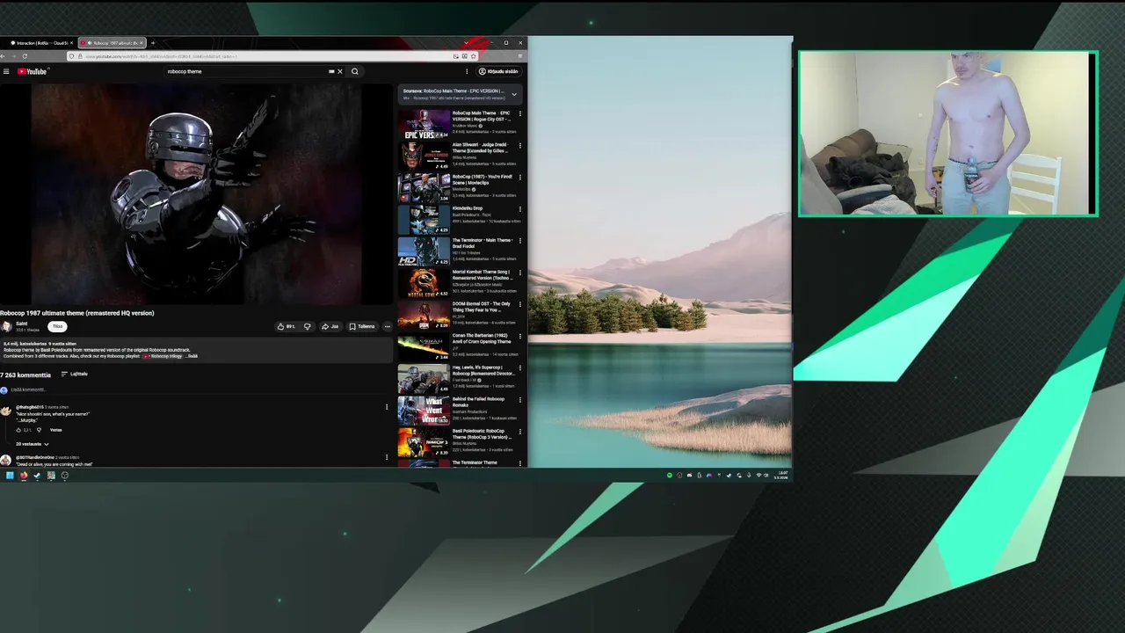Open options for 'The Terminator - Main Theme'
1125x633 pixels.
tap(519, 240)
